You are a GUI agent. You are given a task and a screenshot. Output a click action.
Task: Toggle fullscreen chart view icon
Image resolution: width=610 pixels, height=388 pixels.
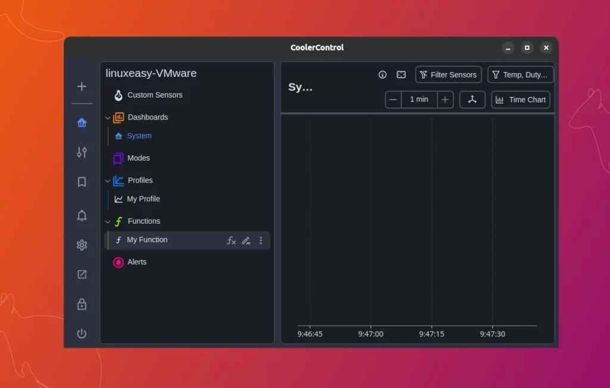click(x=401, y=74)
